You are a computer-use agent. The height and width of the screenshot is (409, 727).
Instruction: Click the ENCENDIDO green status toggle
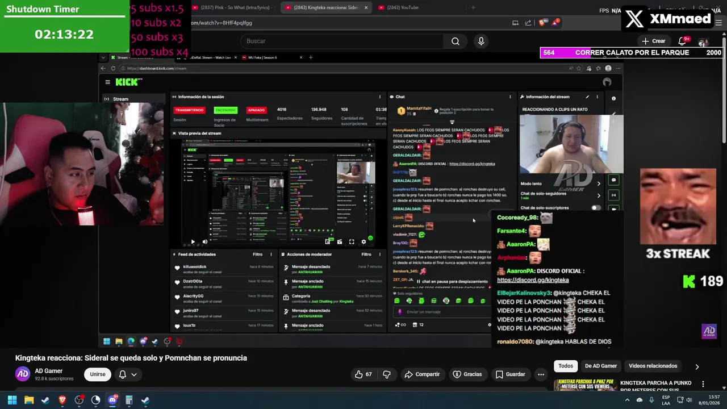[x=225, y=110]
